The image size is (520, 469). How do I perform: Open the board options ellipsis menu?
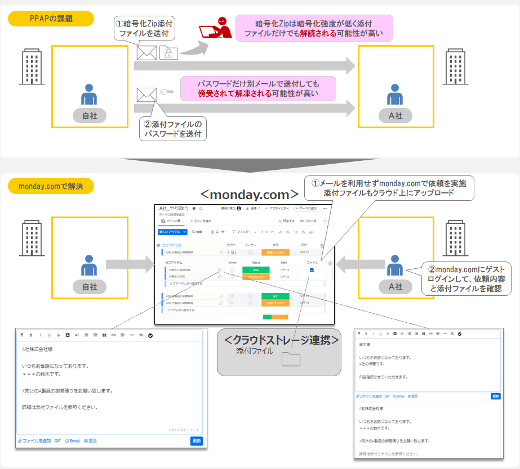click(323, 209)
